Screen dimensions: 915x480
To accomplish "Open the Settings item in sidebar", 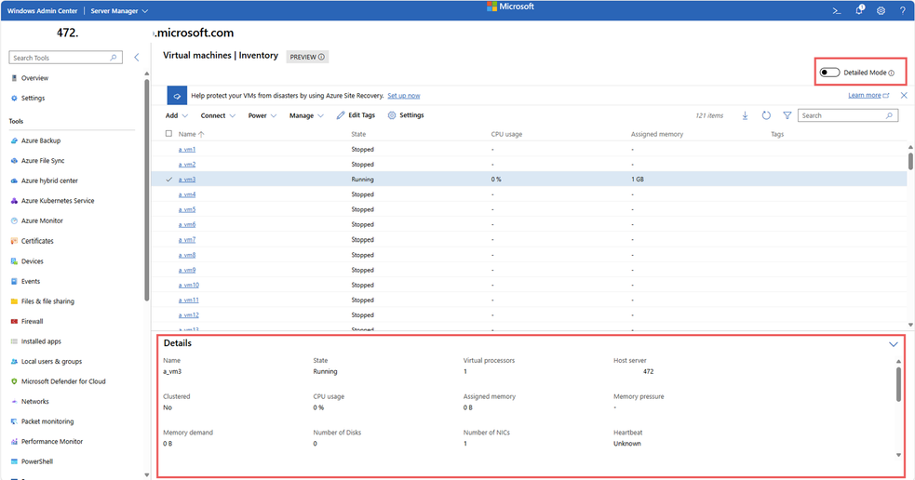I will 33,98.
